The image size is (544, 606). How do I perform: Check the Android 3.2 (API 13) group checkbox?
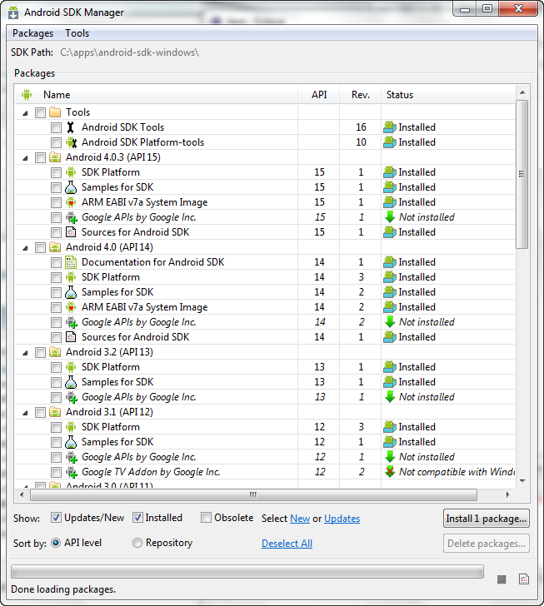coord(40,352)
